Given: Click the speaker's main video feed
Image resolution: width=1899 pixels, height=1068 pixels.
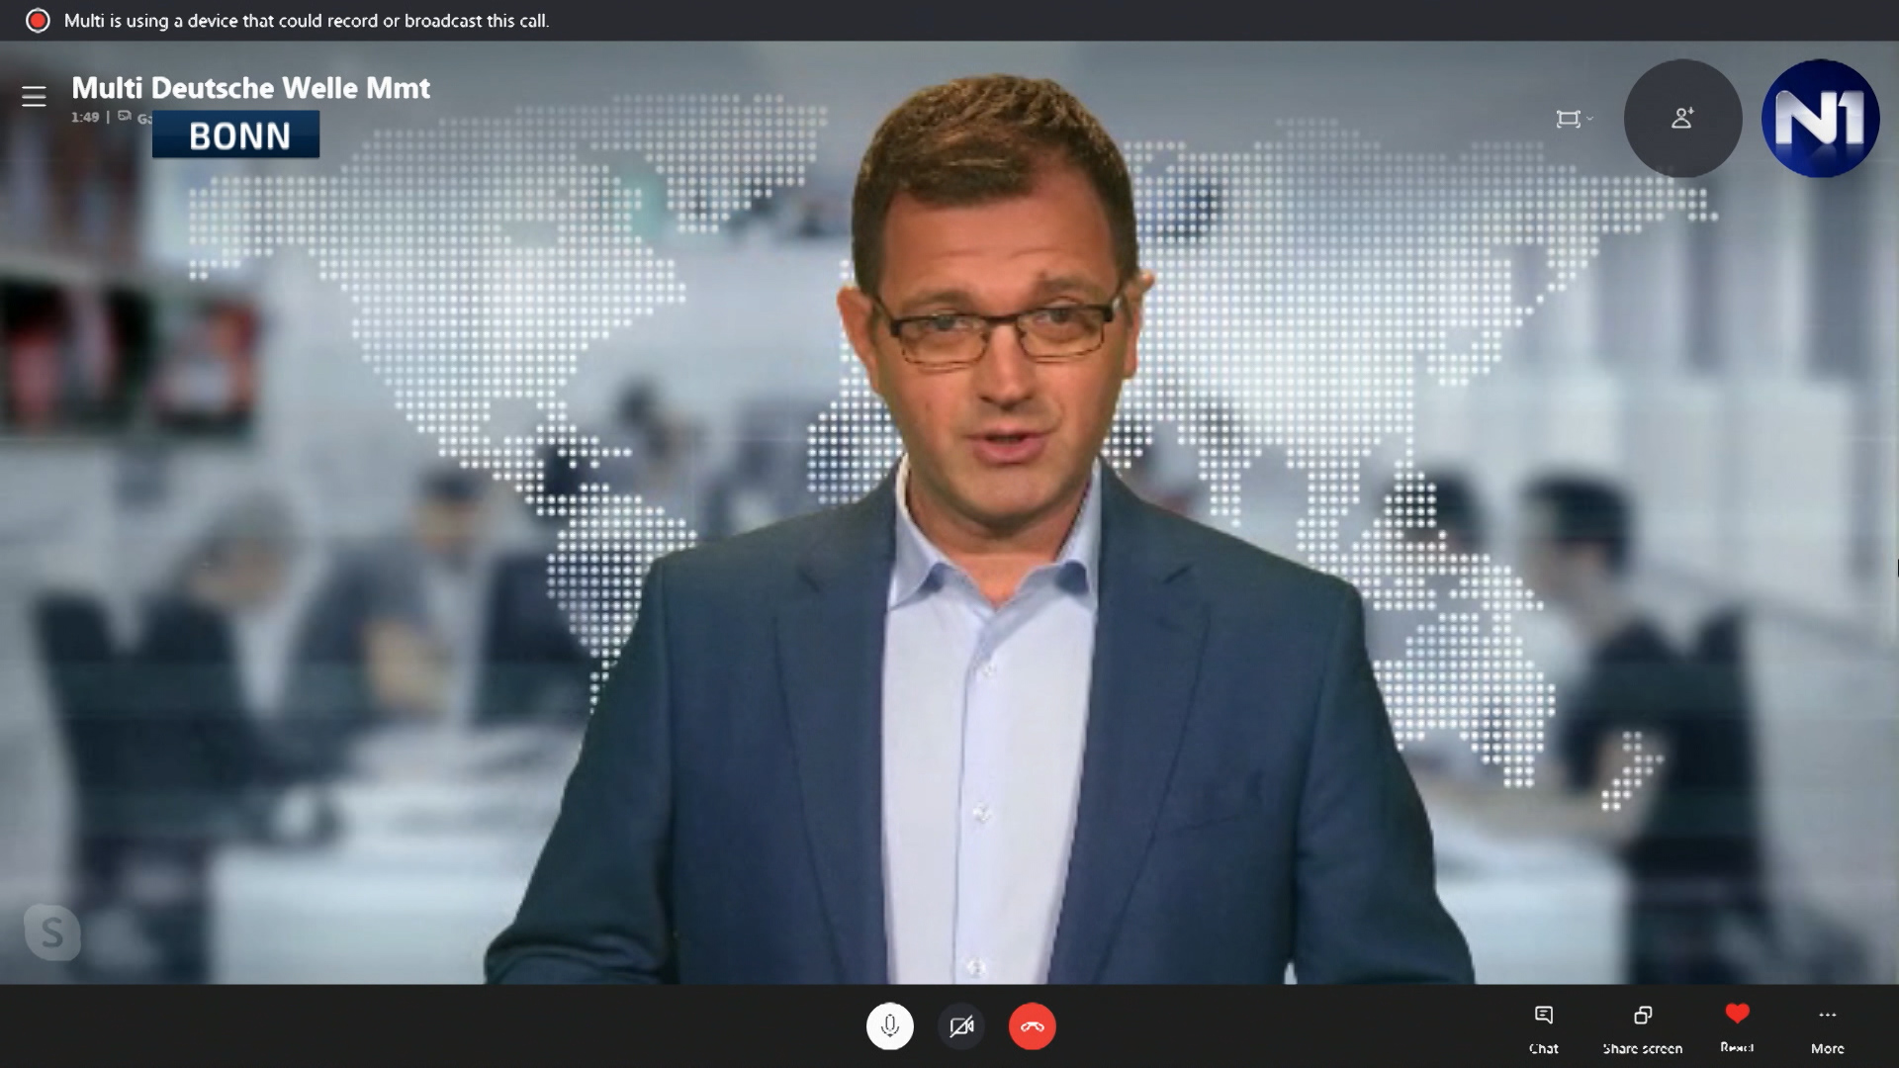Looking at the screenshot, I should tap(989, 593).
